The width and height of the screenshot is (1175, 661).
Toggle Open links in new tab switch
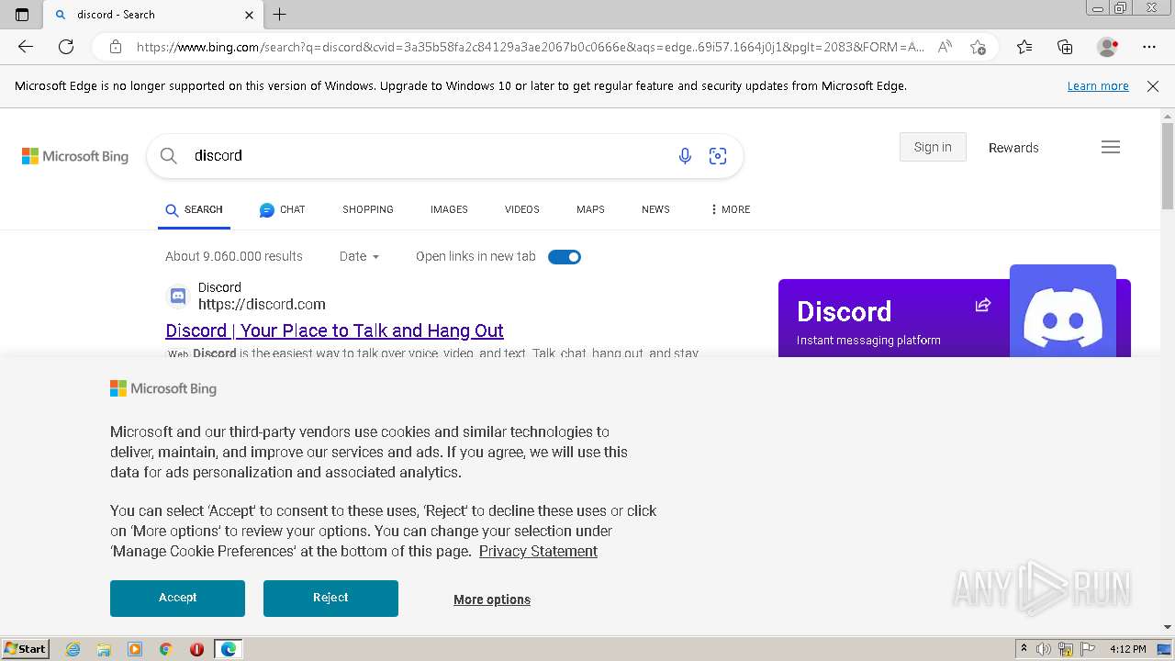pos(565,257)
